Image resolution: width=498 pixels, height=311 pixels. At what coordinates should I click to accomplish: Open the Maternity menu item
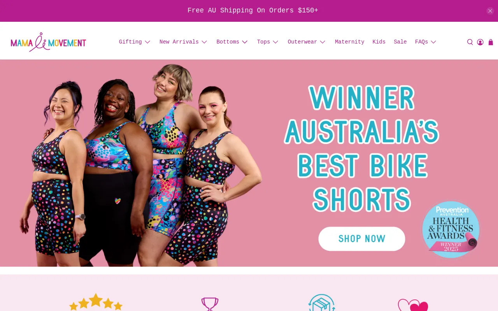[x=349, y=42]
